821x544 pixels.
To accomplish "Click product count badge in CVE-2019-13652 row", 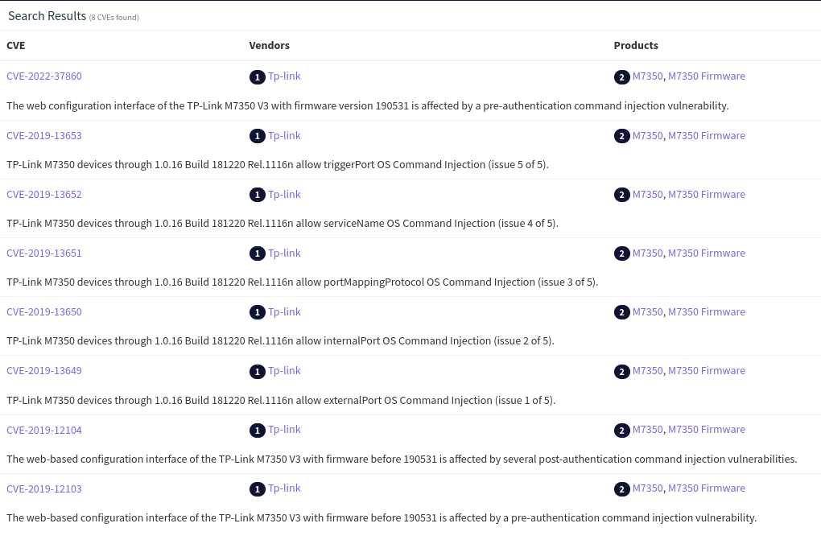I will coord(621,195).
